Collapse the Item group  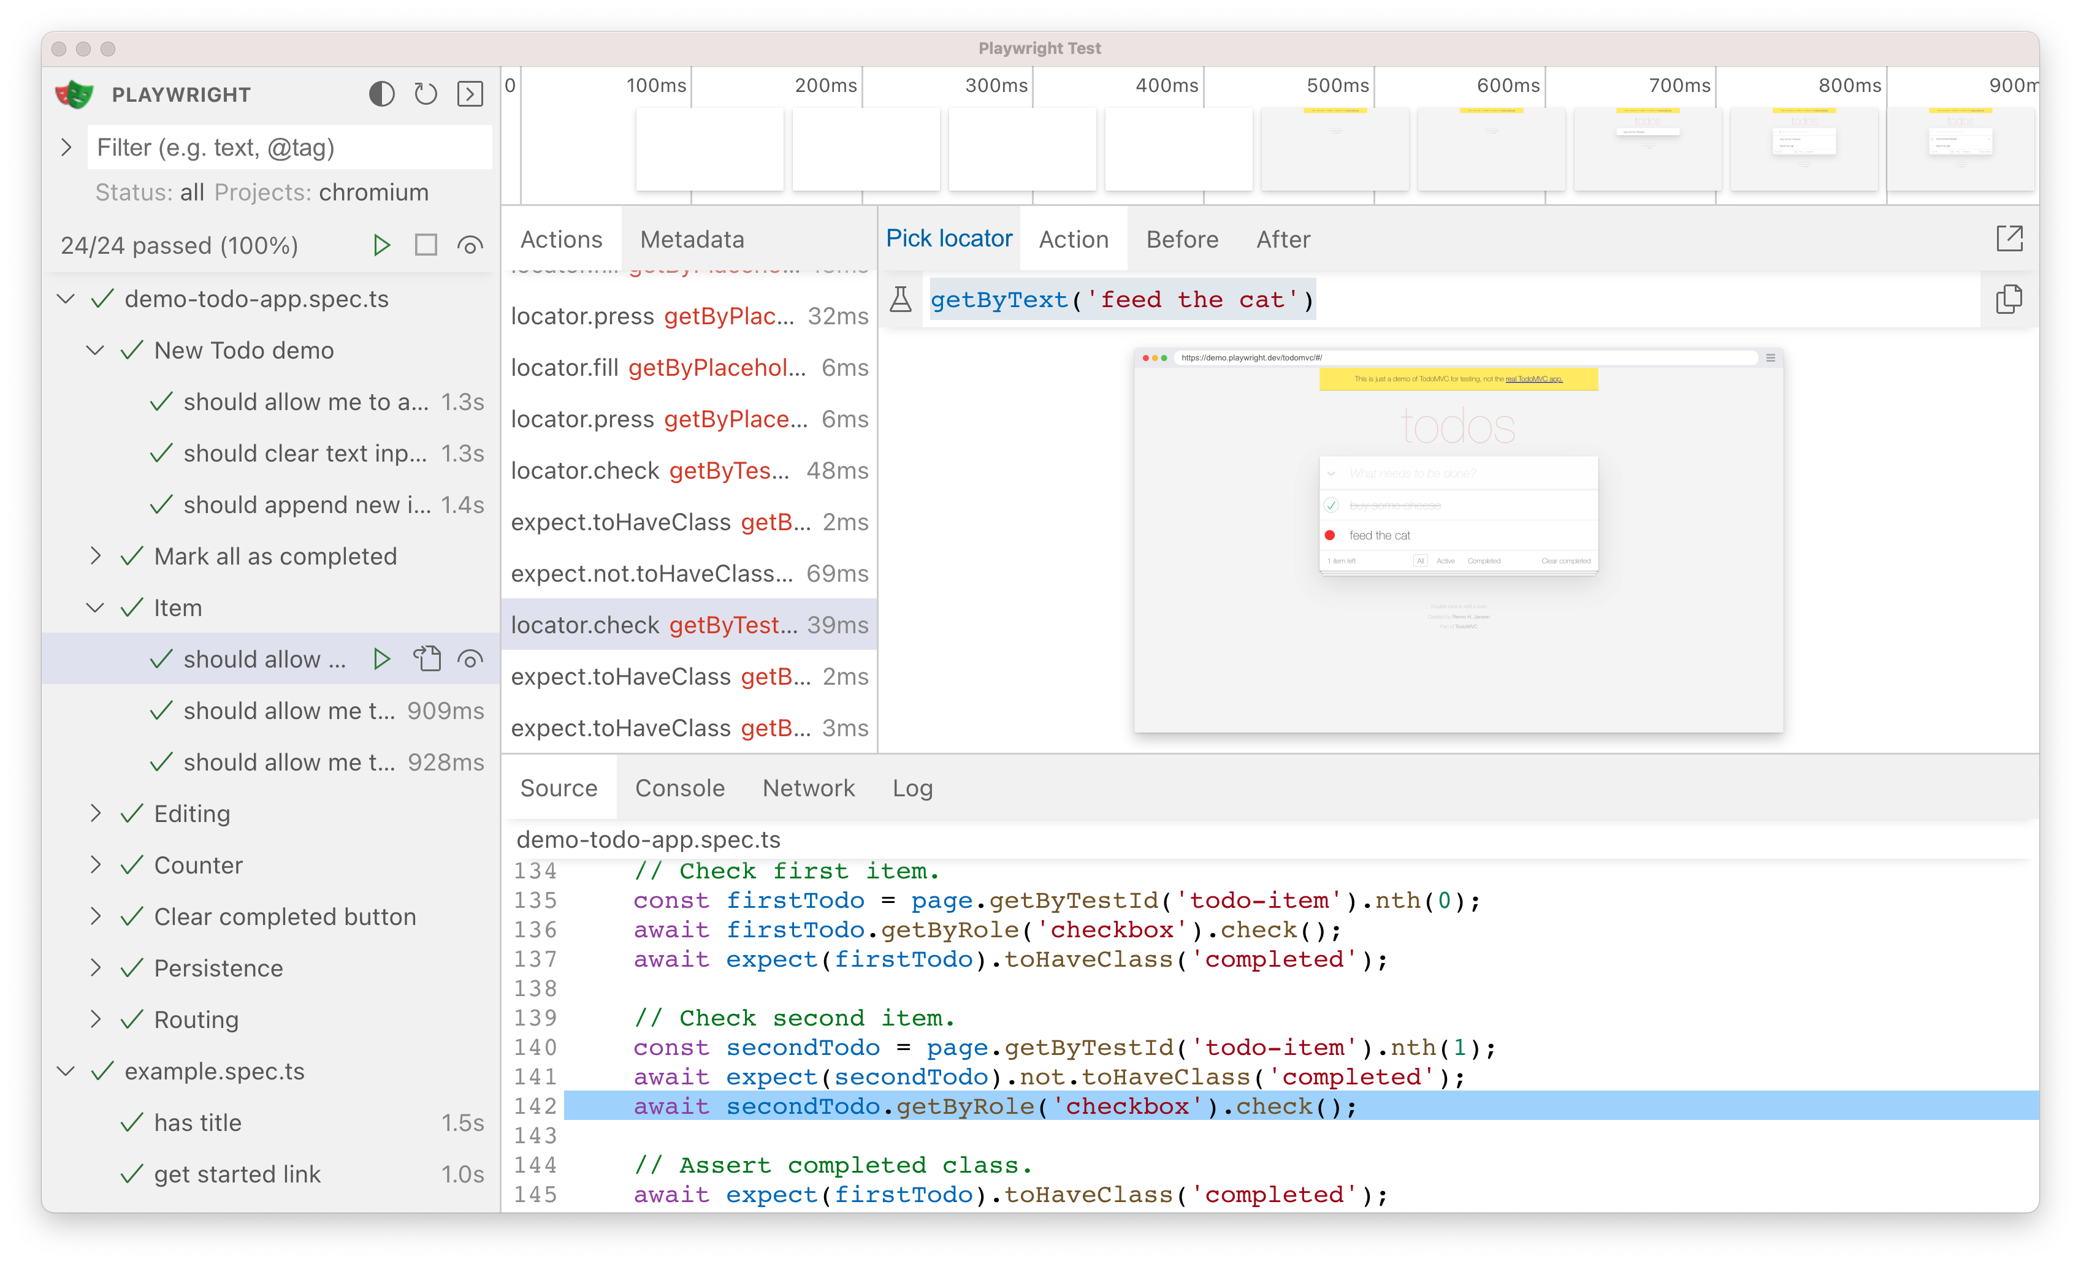pos(96,607)
